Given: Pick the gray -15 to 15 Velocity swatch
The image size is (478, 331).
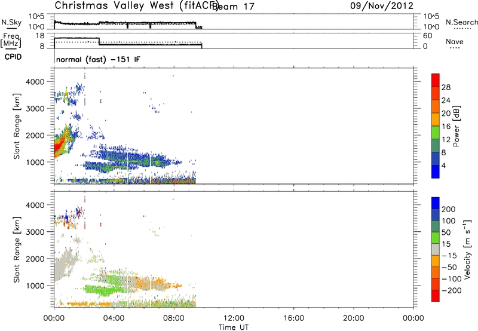Looking at the screenshot, I should tap(436, 249).
